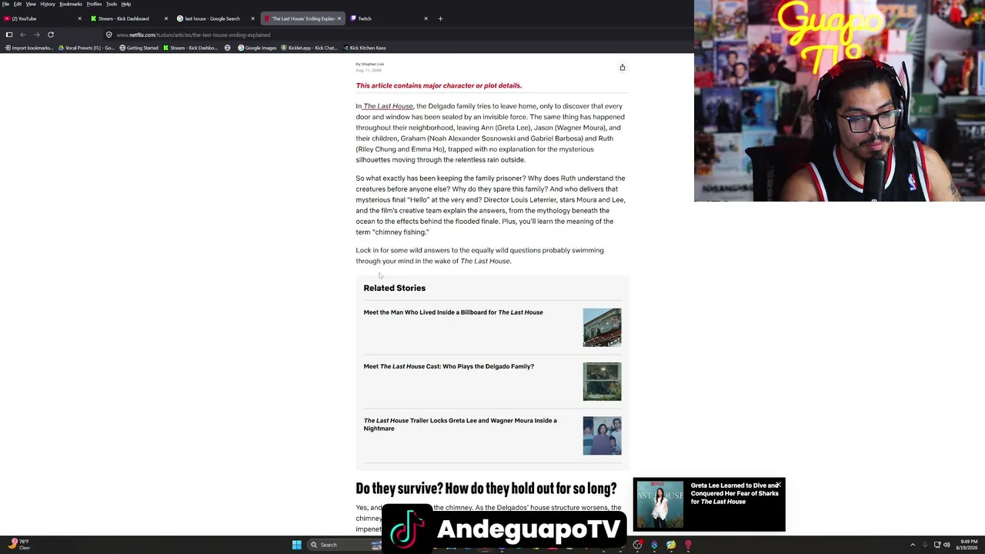This screenshot has height=554, width=985.
Task: Open the Kick Kitchen Kaos bookmark
Action: click(365, 48)
